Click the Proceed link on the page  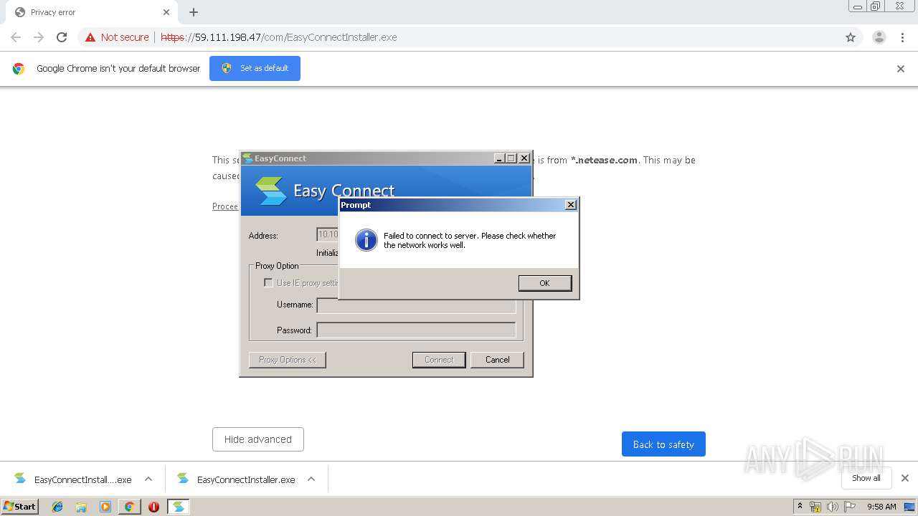(225, 206)
